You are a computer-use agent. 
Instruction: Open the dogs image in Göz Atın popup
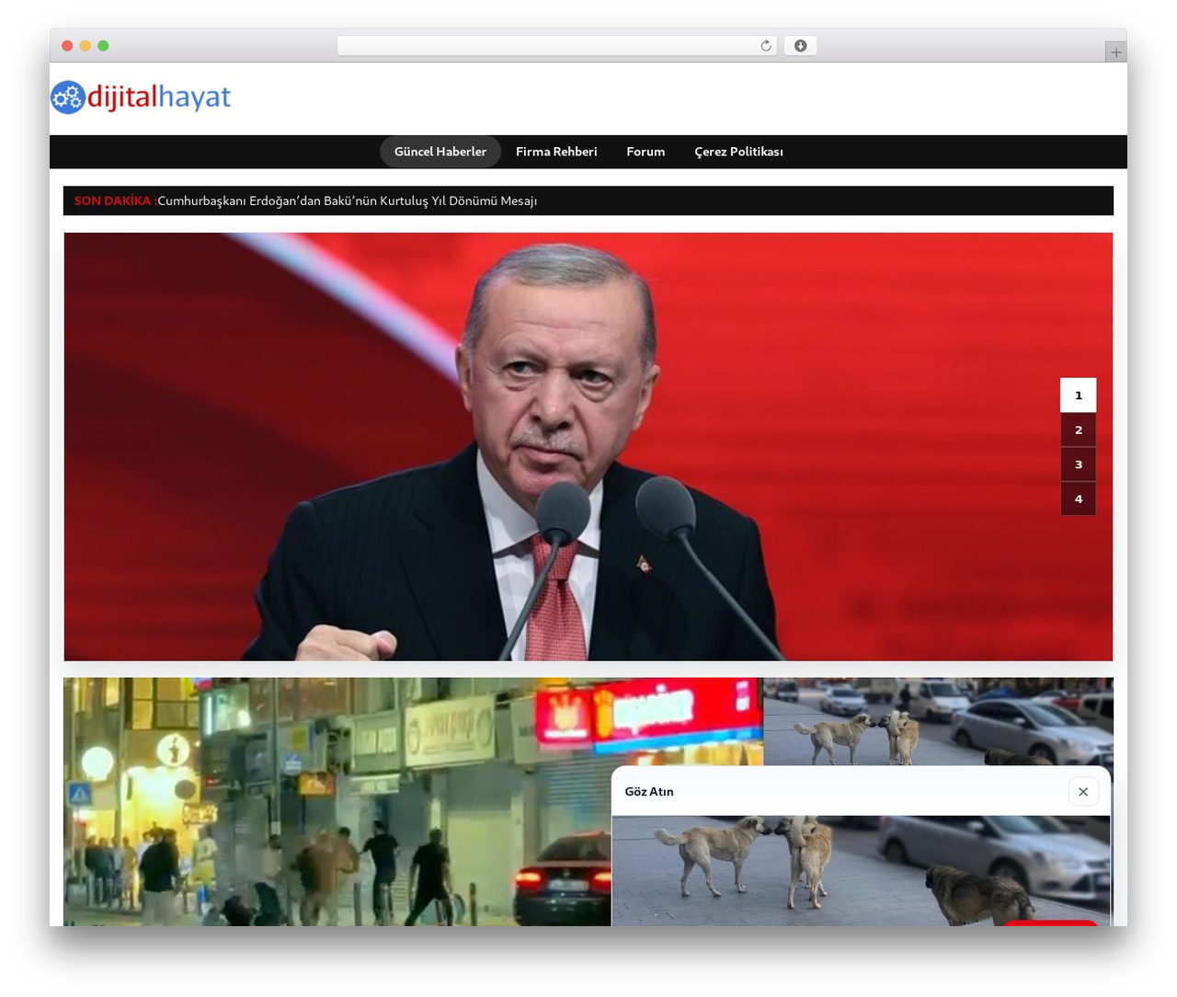click(x=861, y=870)
